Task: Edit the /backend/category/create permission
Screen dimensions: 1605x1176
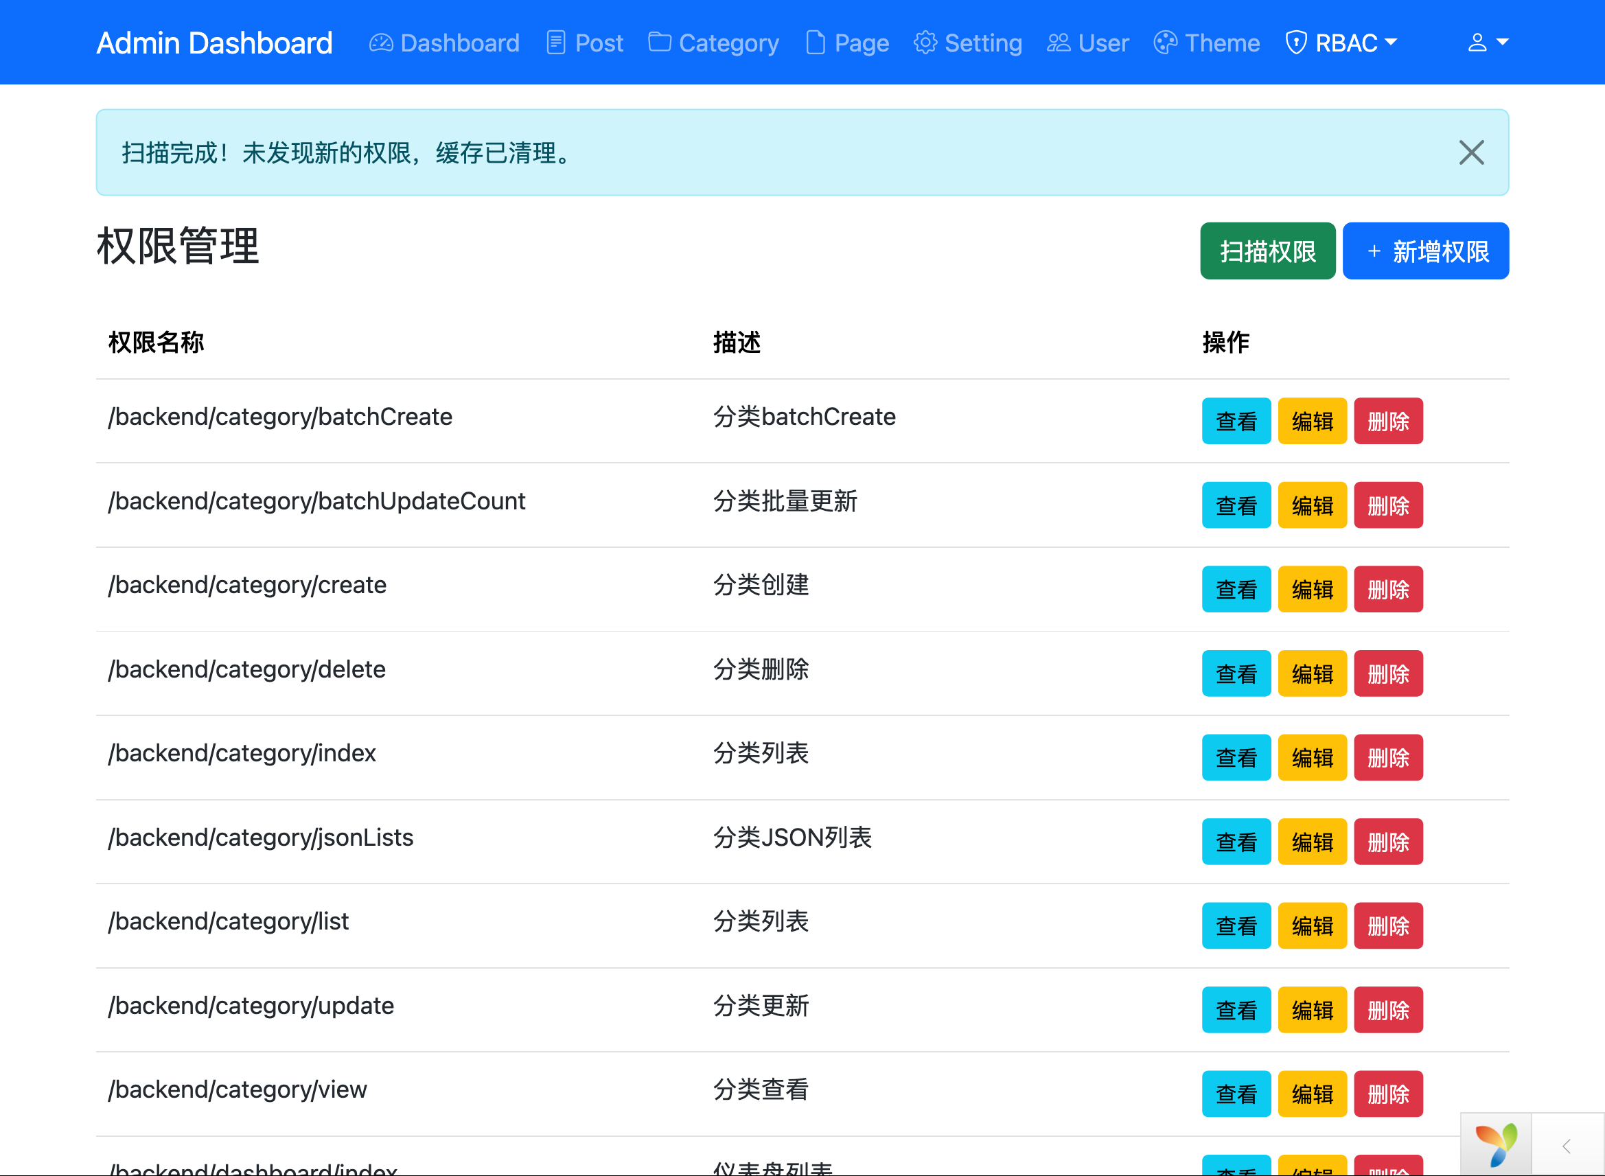Action: tap(1312, 590)
